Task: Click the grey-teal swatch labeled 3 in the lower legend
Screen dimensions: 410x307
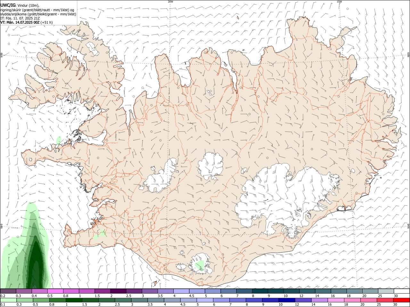Action: [x=139, y=300]
